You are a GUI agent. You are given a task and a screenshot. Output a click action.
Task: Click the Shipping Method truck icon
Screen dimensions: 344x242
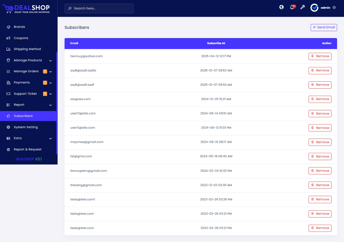pos(8,49)
